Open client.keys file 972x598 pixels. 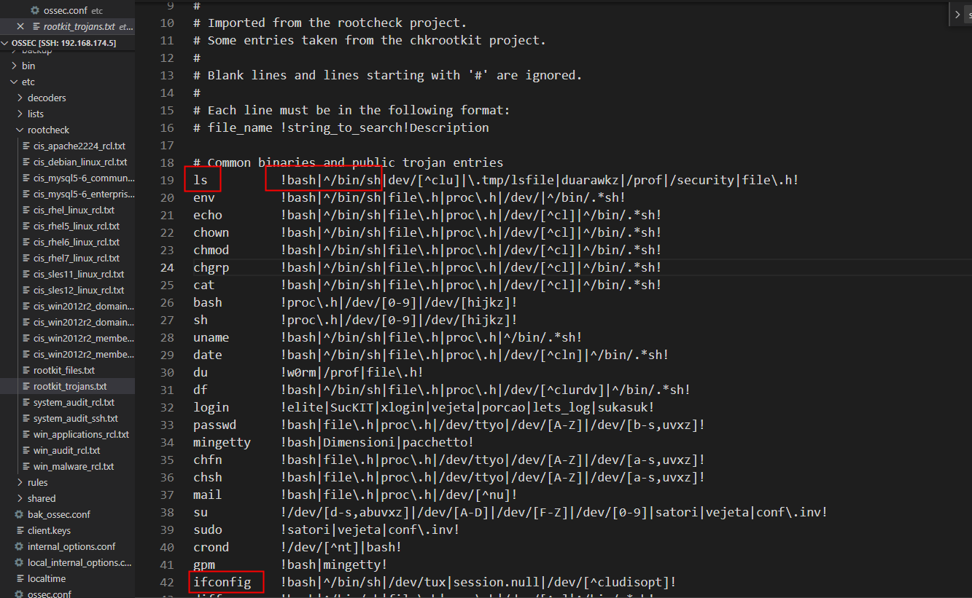pos(49,530)
